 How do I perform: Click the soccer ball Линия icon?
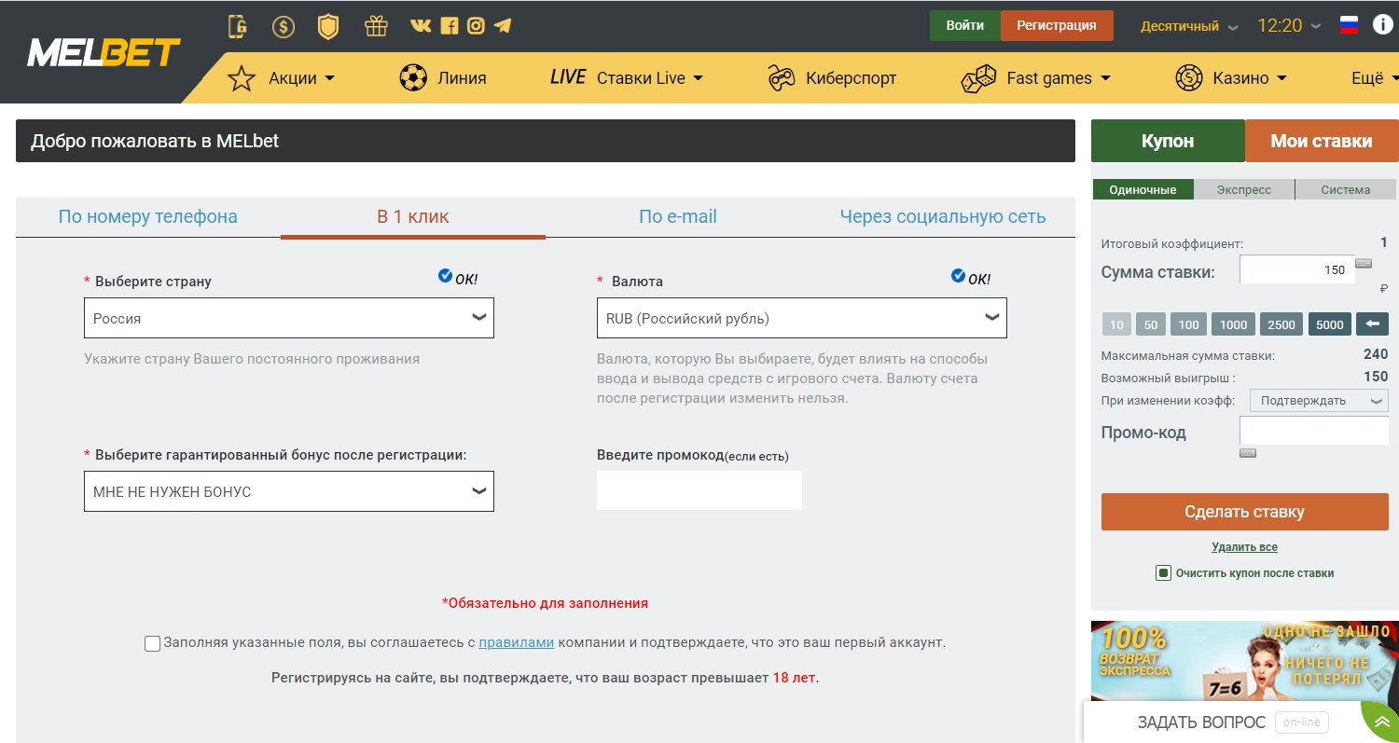(x=413, y=78)
